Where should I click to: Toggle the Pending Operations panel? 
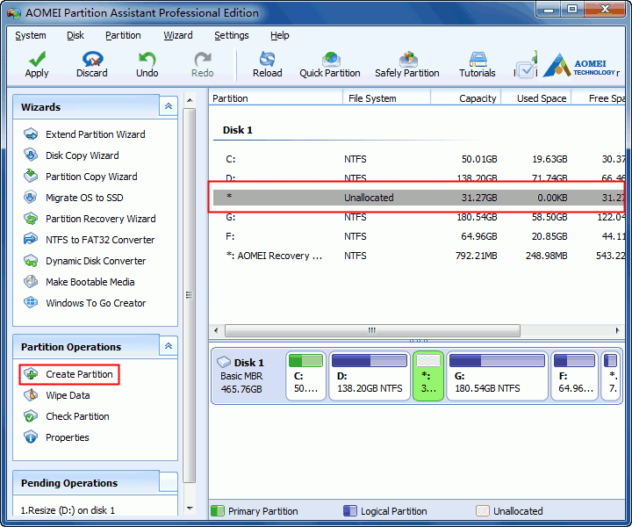pyautogui.click(x=169, y=482)
